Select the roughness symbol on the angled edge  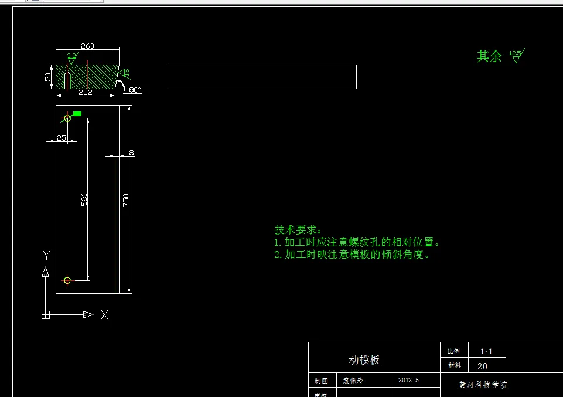[124, 74]
